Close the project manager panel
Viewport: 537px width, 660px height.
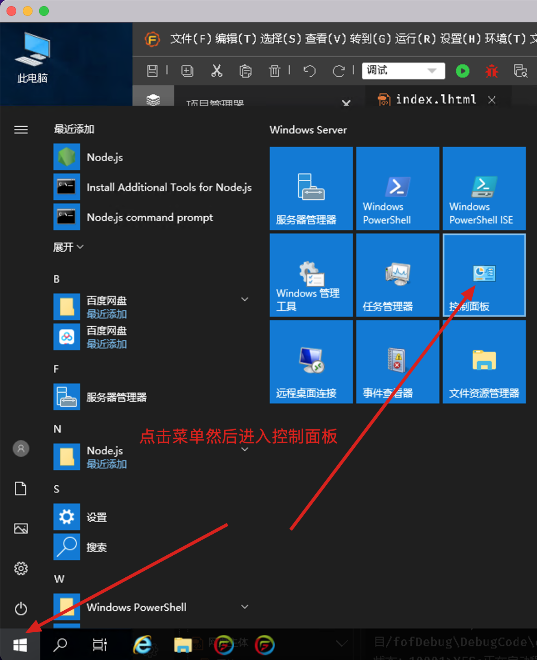[x=346, y=103]
